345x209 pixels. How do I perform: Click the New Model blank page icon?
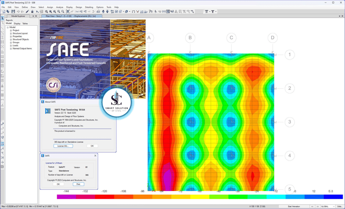click(4, 11)
